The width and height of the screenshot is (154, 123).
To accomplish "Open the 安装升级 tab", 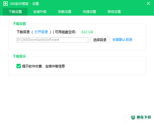I will (x=40, y=12).
